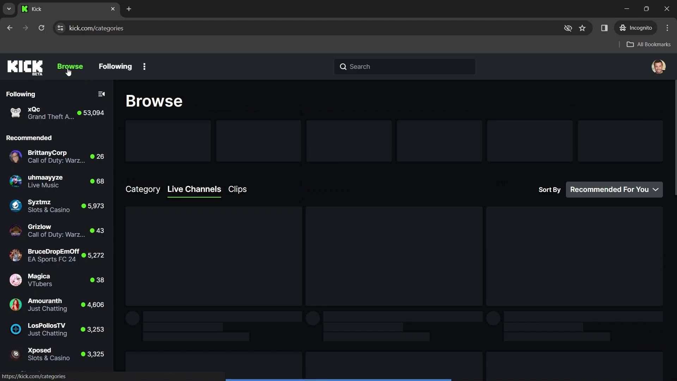The height and width of the screenshot is (381, 677).
Task: Switch to the Clips tab
Action: click(x=237, y=189)
